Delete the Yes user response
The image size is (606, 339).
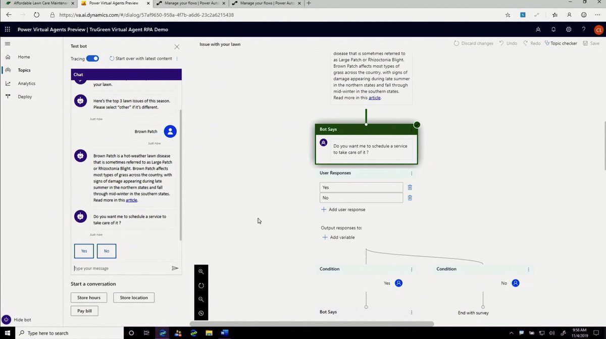(x=410, y=187)
